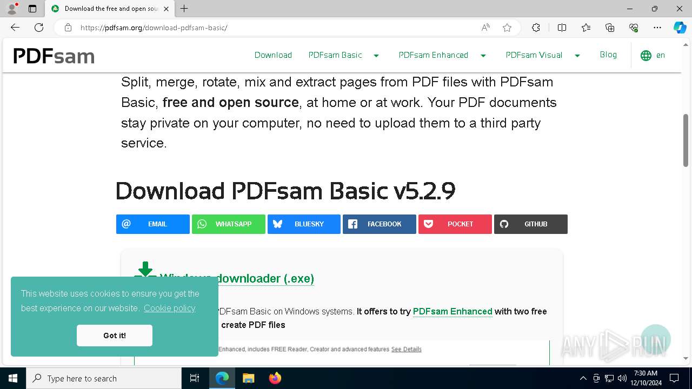Open the notification center icon

[x=674, y=378]
